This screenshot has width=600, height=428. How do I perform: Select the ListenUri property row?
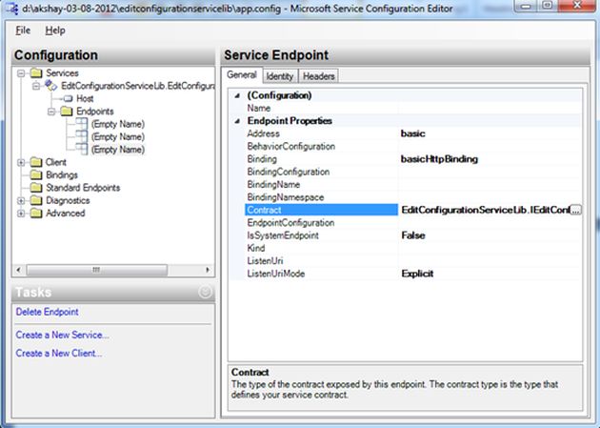coord(413,260)
